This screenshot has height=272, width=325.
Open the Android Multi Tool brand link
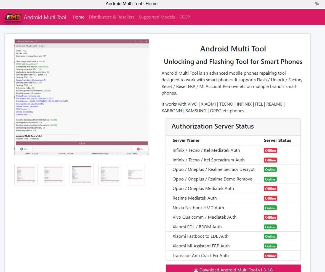point(45,17)
